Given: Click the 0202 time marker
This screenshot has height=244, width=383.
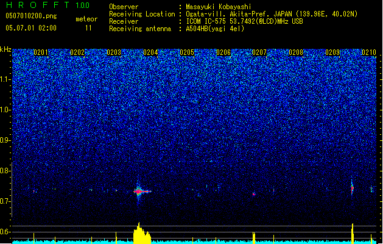Looking at the screenshot, I should tap(77, 52).
